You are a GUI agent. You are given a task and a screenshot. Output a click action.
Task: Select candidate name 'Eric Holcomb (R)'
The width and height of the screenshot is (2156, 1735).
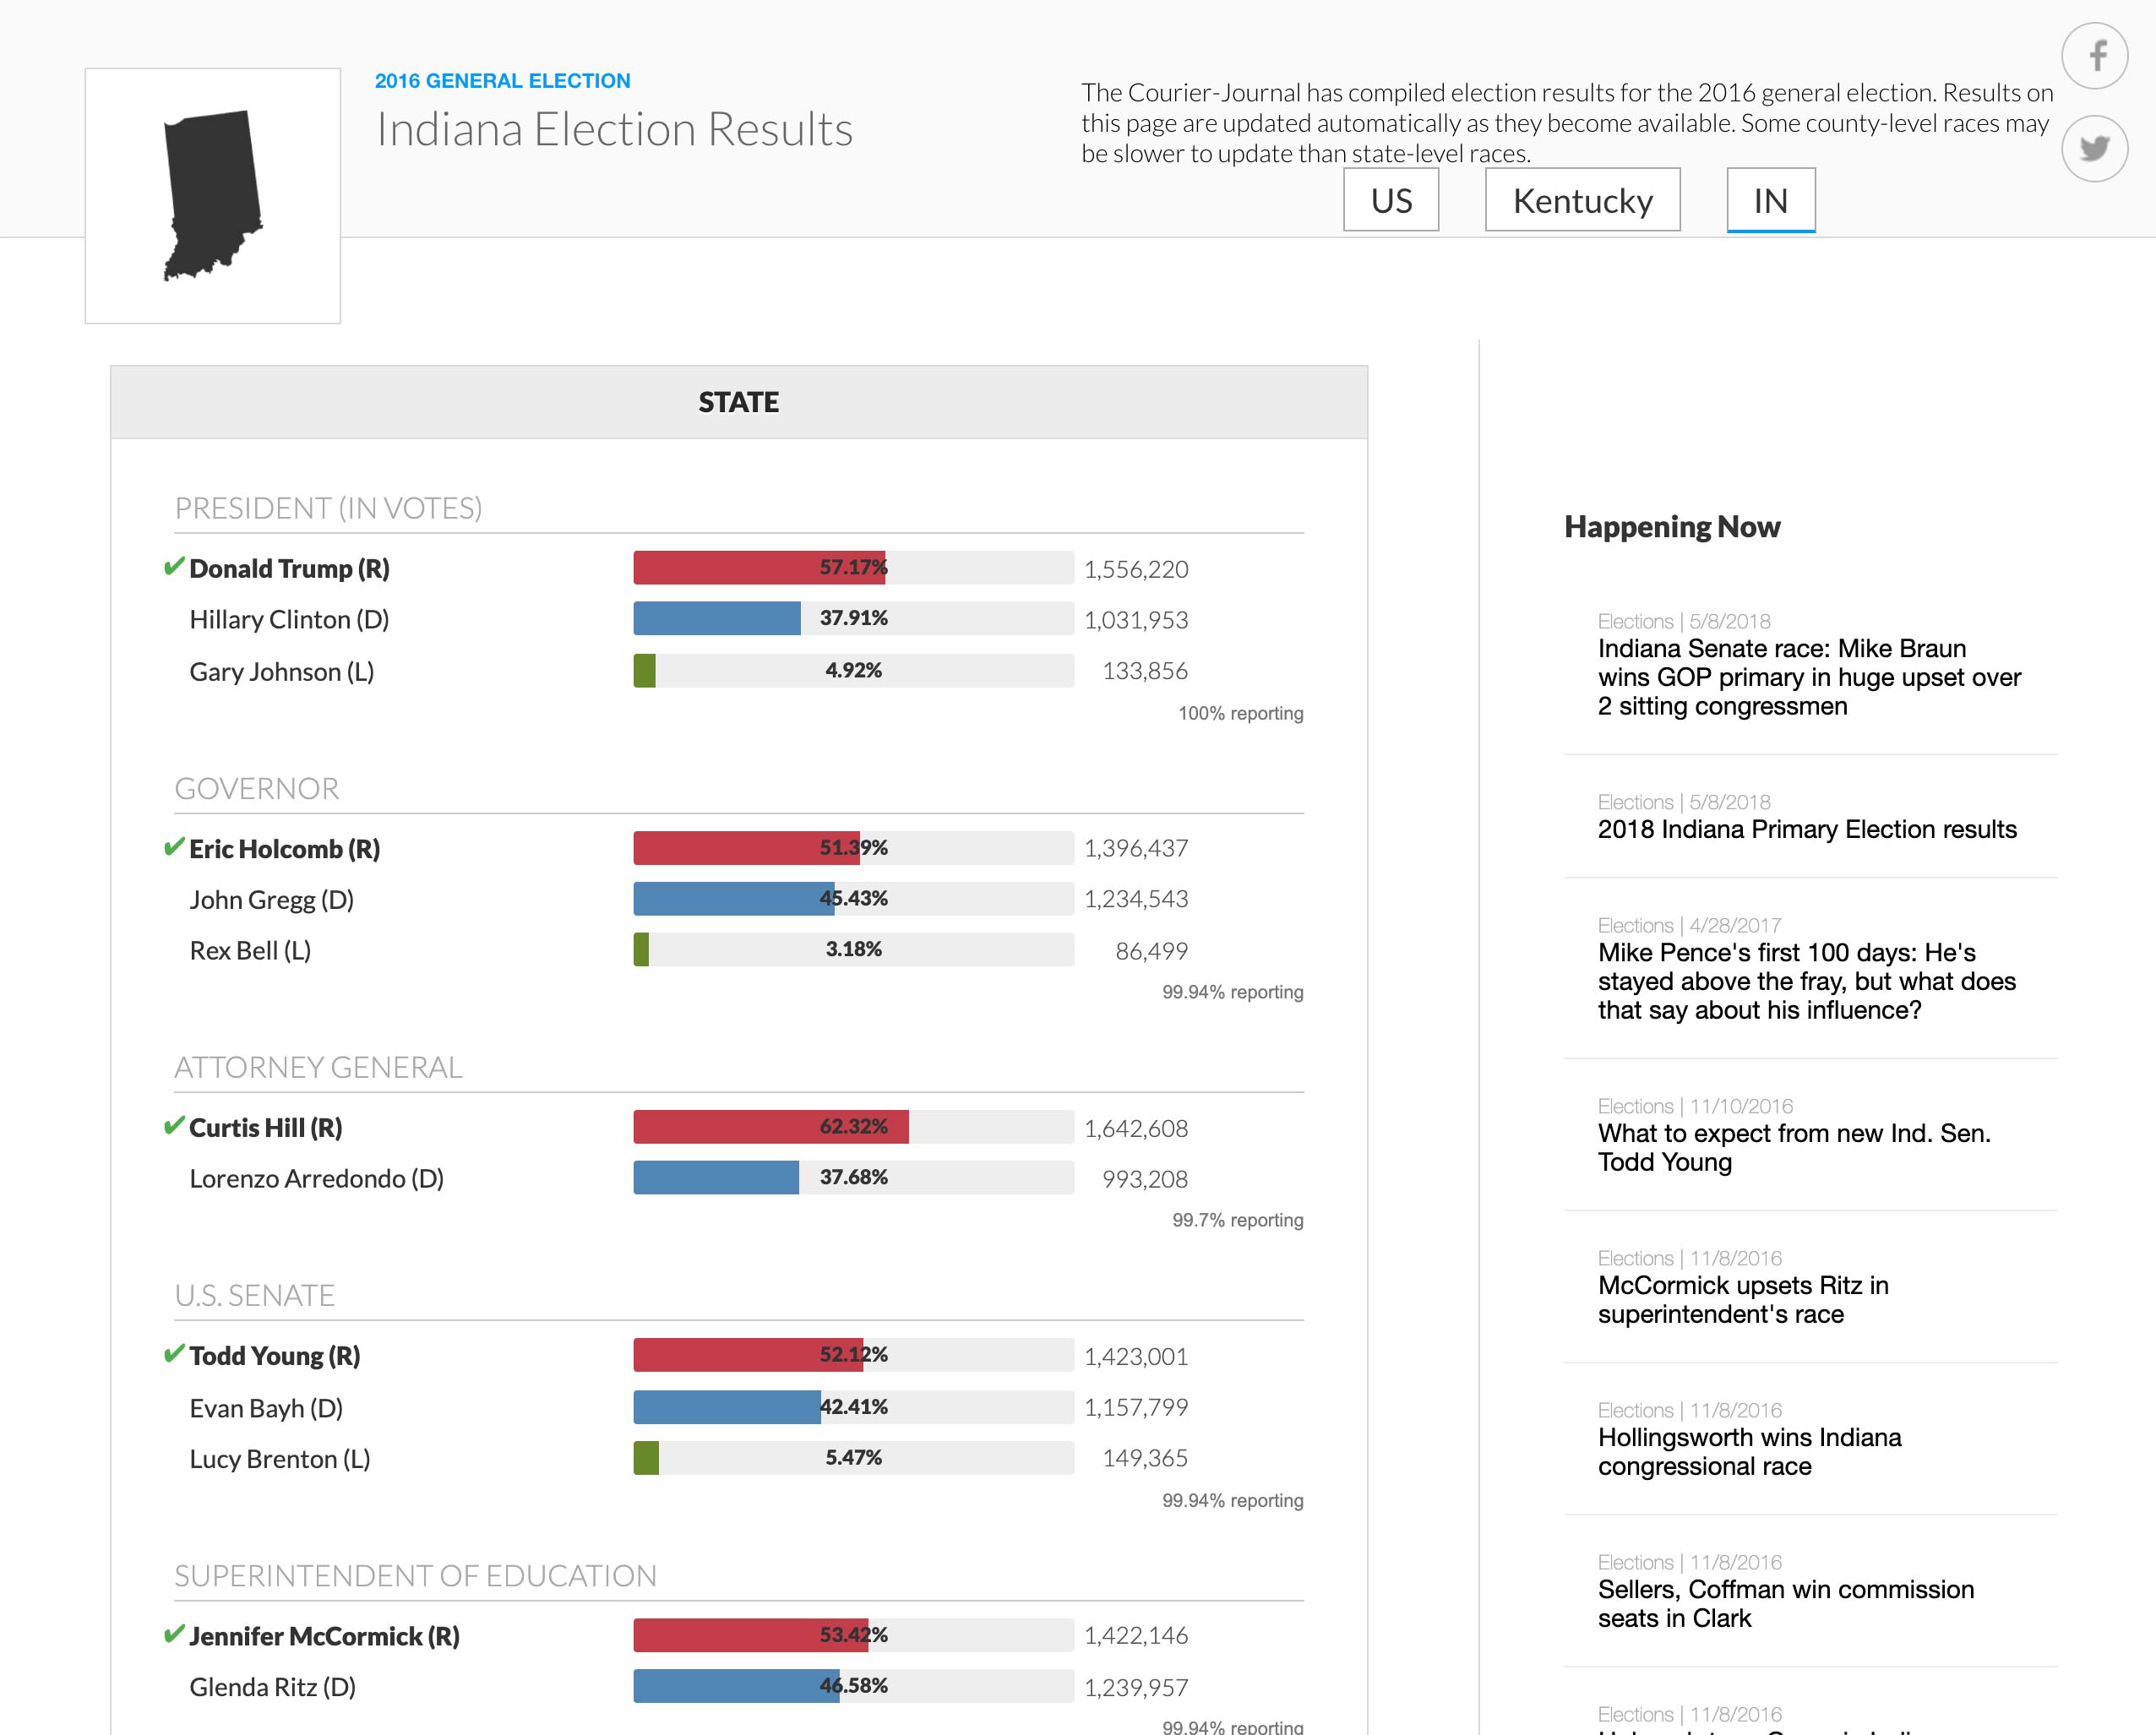[x=285, y=849]
